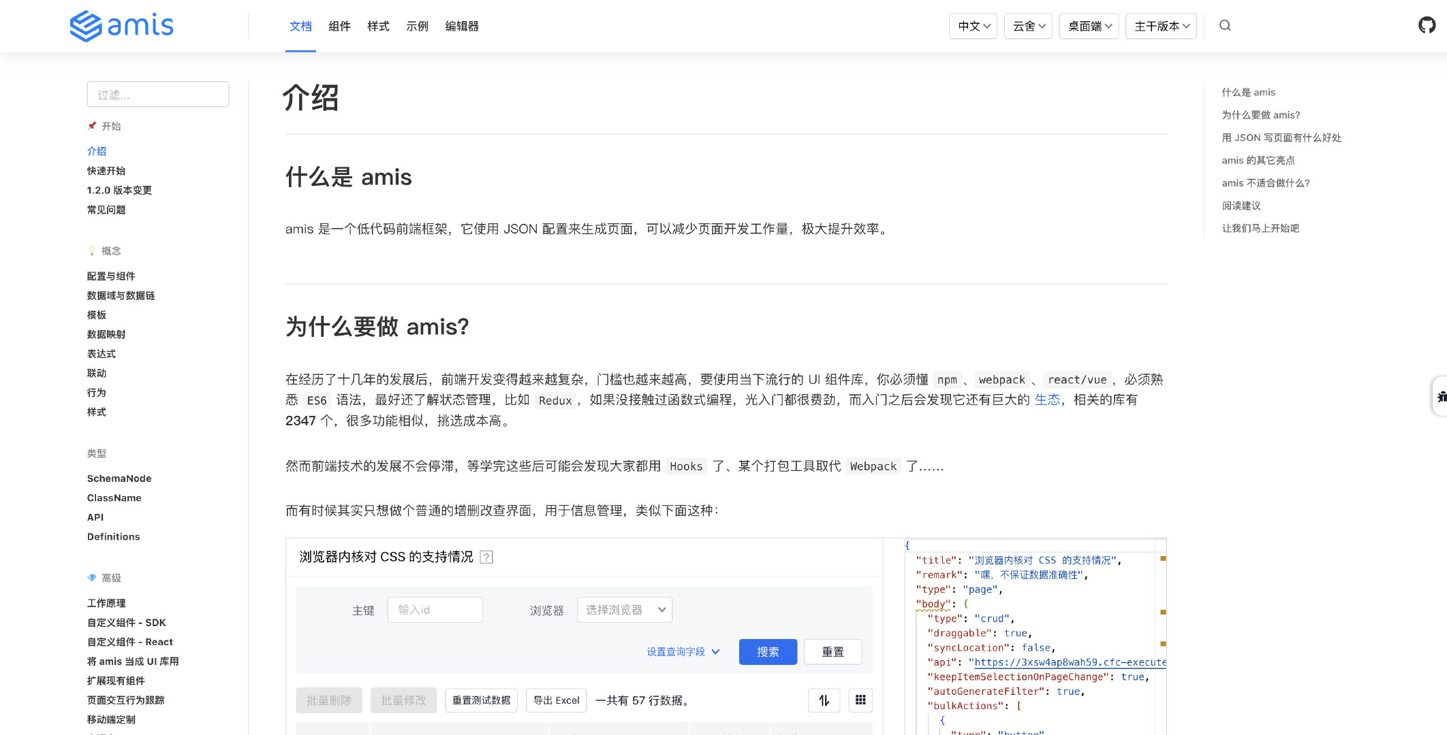The height and width of the screenshot is (735, 1447).
Task: Click the 过滤 filter input field
Action: [158, 95]
